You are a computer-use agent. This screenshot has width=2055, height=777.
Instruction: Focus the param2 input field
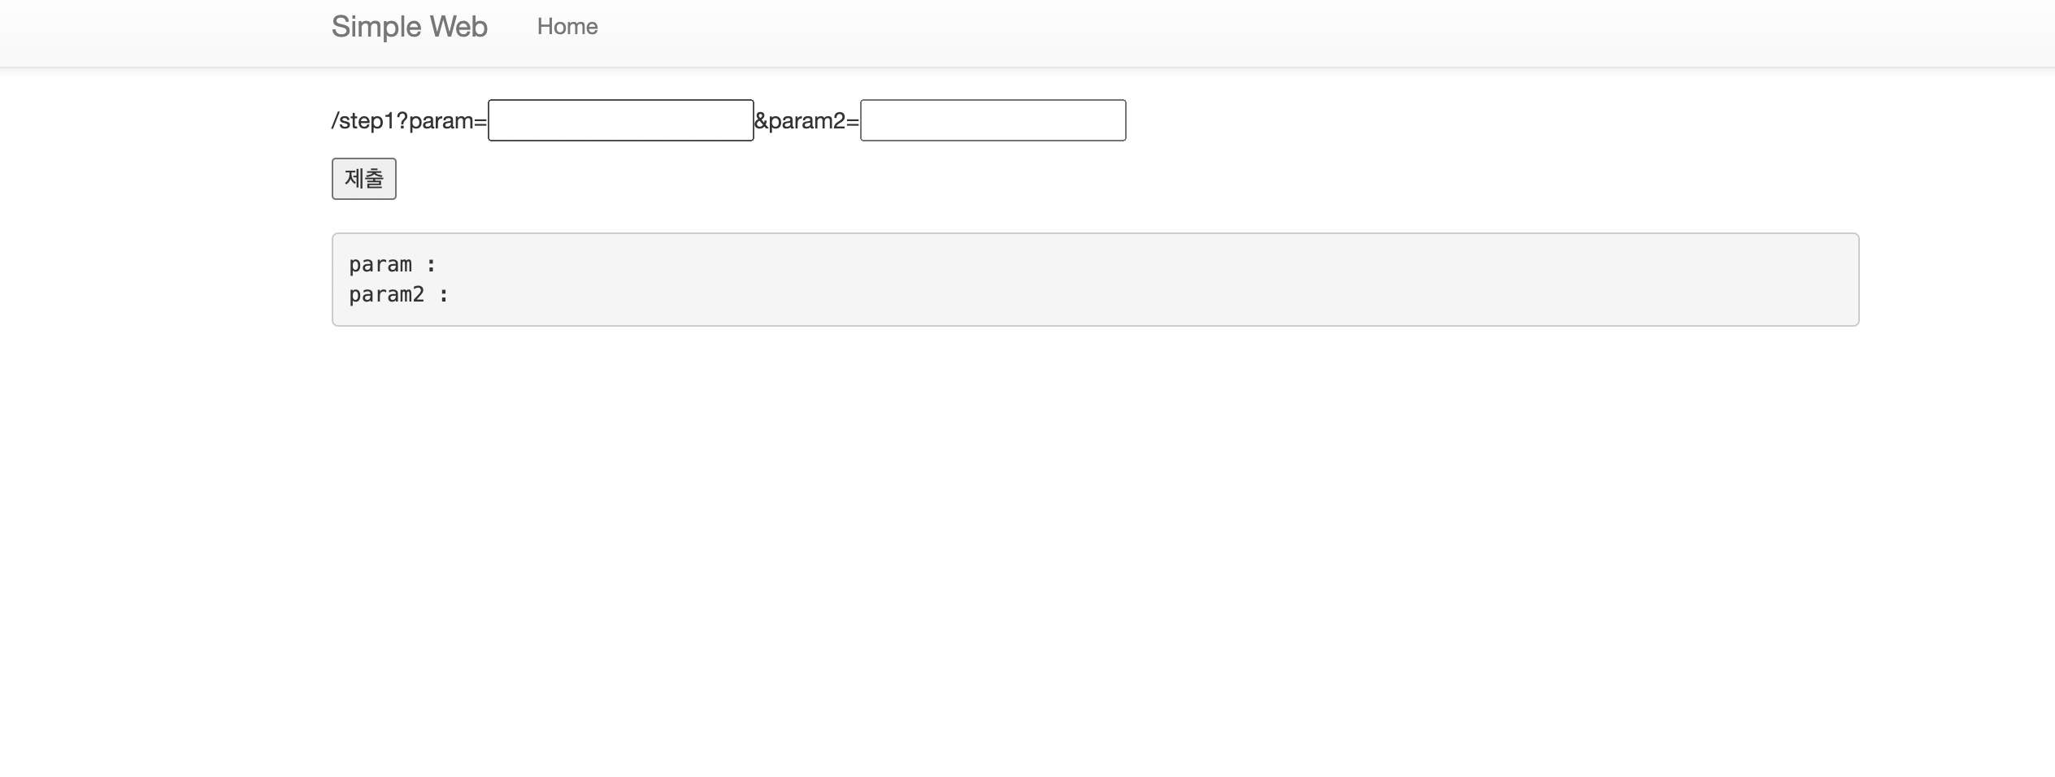[x=993, y=120]
